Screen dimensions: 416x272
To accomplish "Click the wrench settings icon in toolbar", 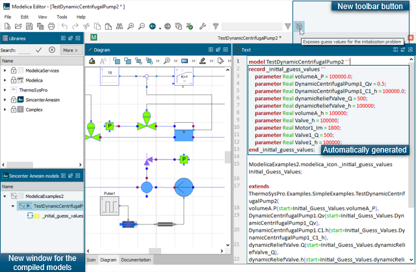I will [x=202, y=27].
